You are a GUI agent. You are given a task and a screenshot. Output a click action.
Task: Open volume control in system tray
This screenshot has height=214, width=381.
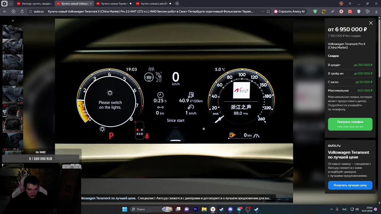click(x=357, y=209)
